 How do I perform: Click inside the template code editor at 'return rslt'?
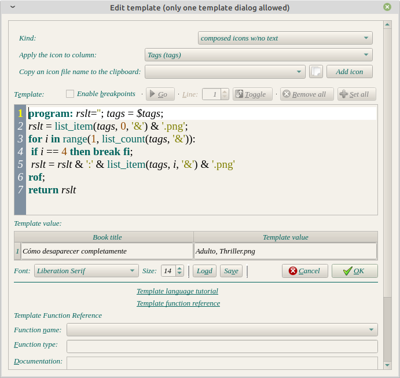coord(52,190)
